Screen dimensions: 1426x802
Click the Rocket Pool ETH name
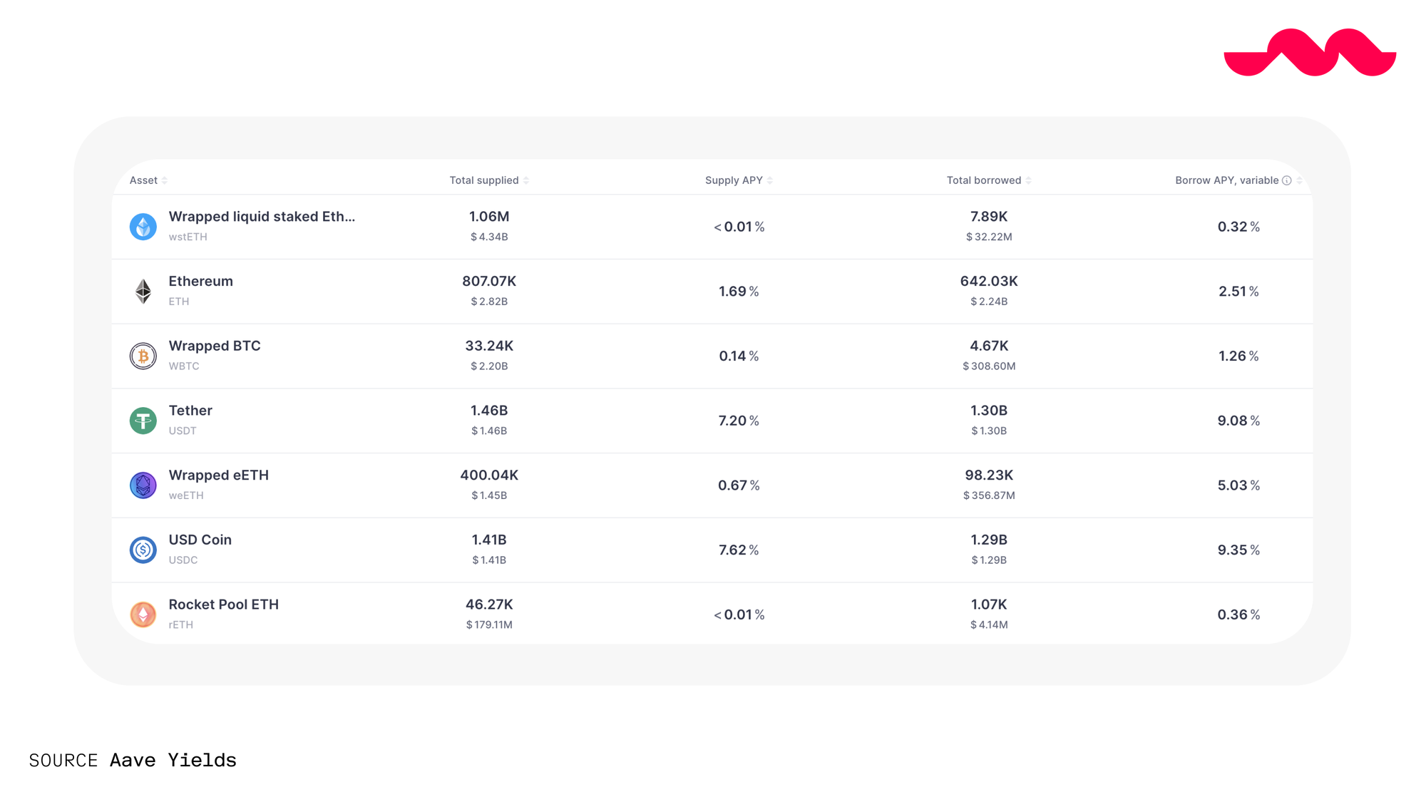223,605
